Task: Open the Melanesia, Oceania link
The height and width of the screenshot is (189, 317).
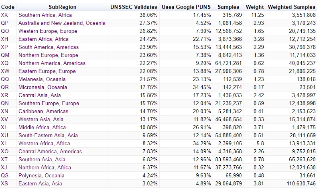Action: pyautogui.click(x=42, y=79)
